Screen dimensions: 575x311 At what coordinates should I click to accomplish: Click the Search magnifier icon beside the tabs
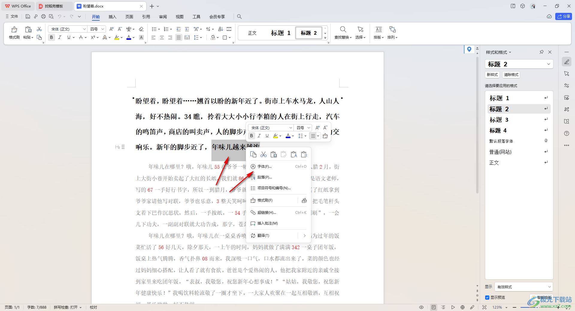click(239, 16)
